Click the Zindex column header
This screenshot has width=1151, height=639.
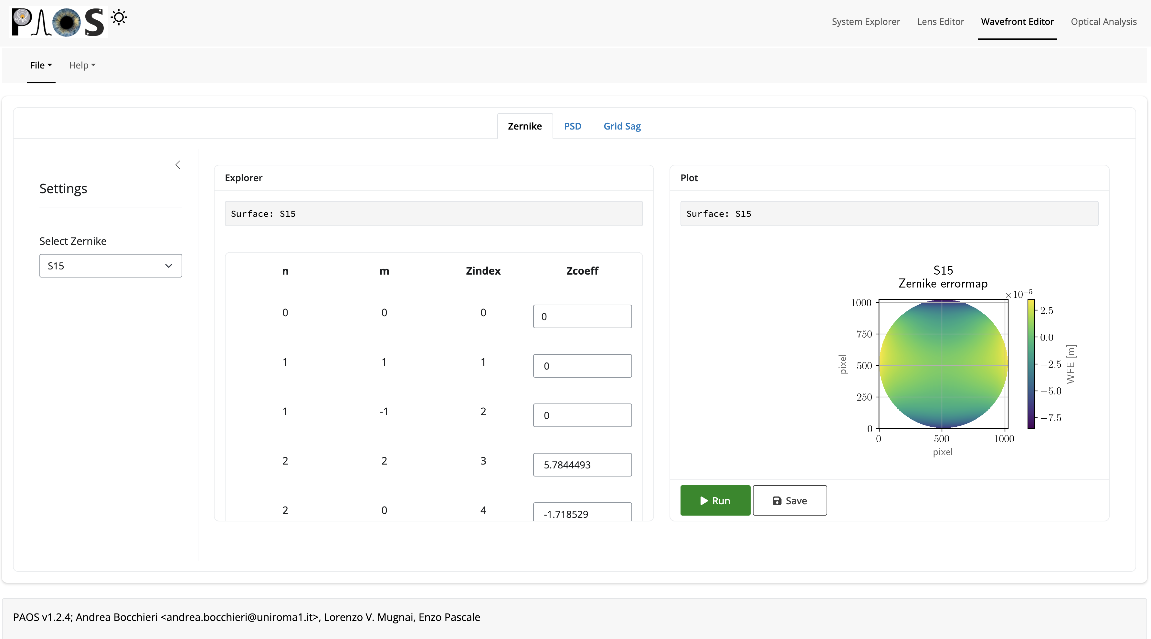[x=483, y=271]
